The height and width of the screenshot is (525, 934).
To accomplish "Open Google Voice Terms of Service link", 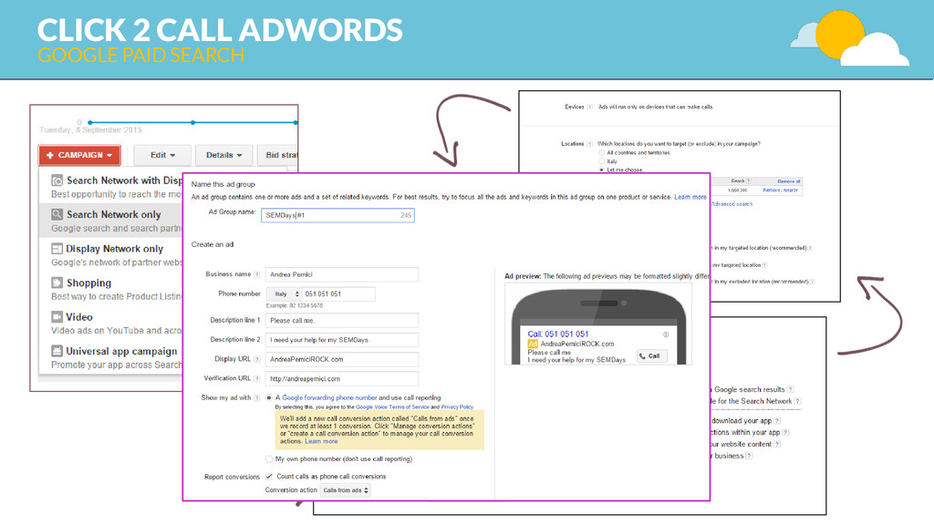I will (x=392, y=407).
